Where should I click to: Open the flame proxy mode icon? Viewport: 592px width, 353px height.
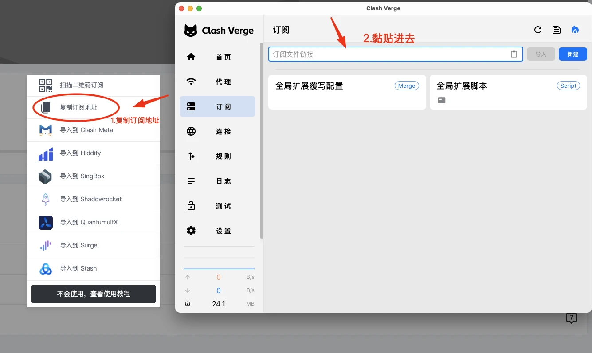(x=575, y=30)
